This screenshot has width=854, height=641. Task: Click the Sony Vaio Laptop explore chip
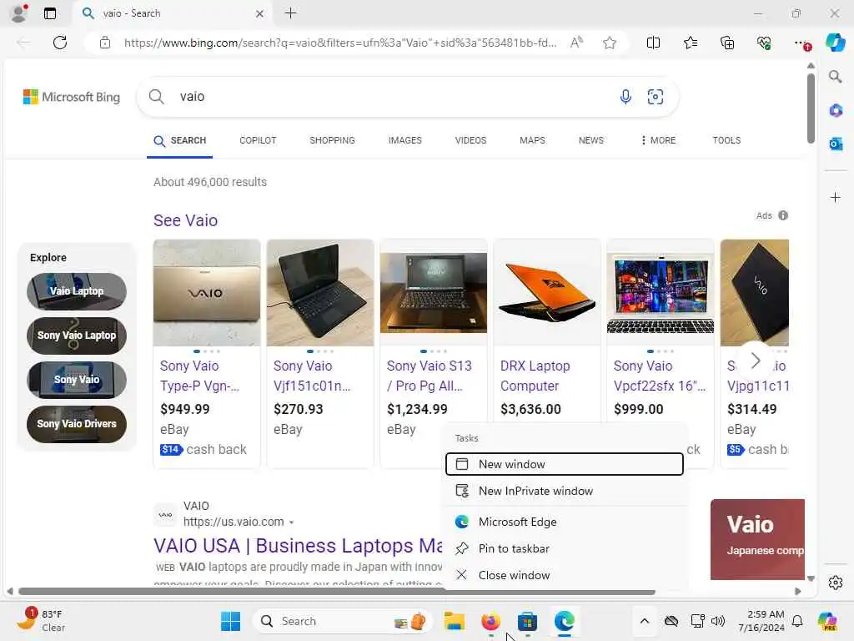tap(77, 336)
